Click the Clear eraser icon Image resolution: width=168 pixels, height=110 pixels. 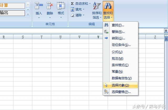tap(72, 15)
